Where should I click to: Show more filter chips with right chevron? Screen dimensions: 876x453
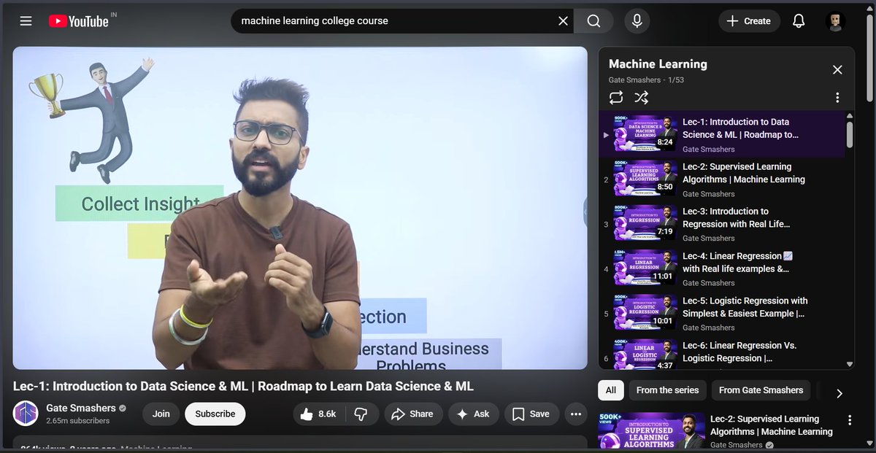[x=839, y=393]
